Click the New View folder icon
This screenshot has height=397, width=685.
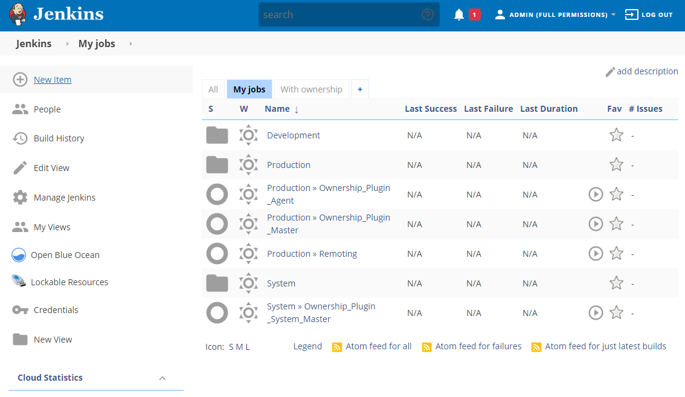pyautogui.click(x=20, y=339)
